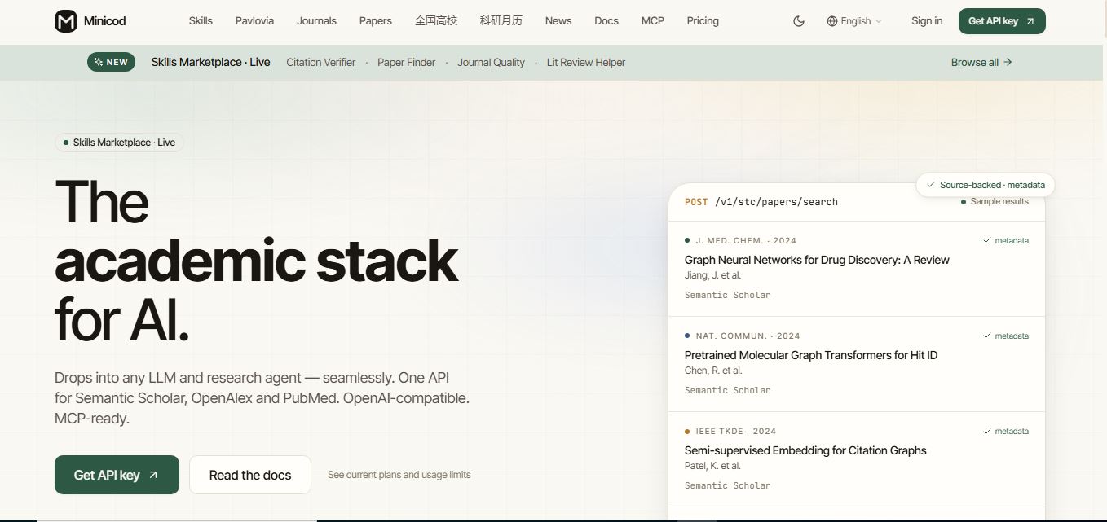Click the NEW badge in the banner
This screenshot has height=522, width=1107.
click(111, 62)
